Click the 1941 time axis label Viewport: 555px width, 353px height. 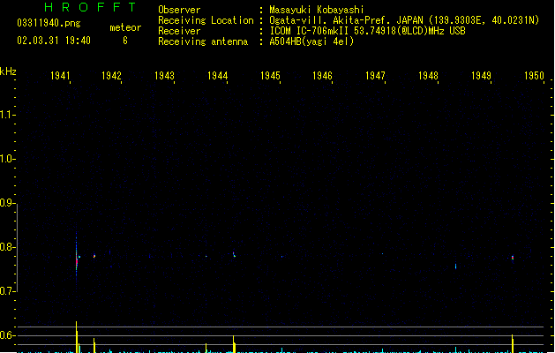pyautogui.click(x=60, y=76)
